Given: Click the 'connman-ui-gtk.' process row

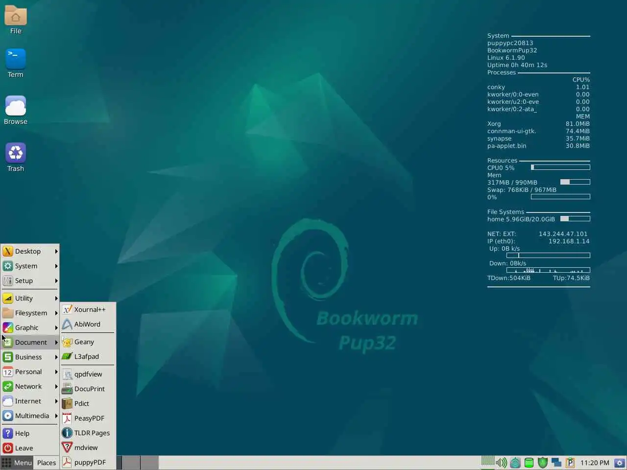Looking at the screenshot, I should pos(538,131).
